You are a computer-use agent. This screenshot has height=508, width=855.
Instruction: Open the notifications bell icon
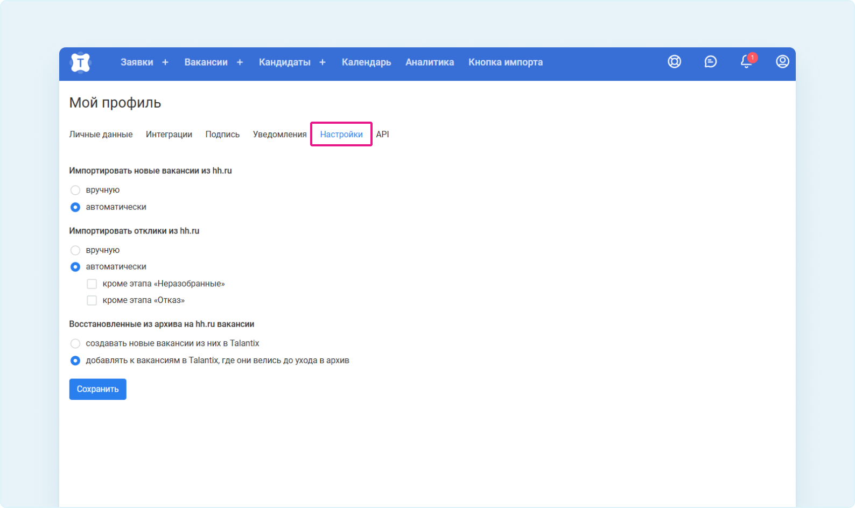click(747, 61)
